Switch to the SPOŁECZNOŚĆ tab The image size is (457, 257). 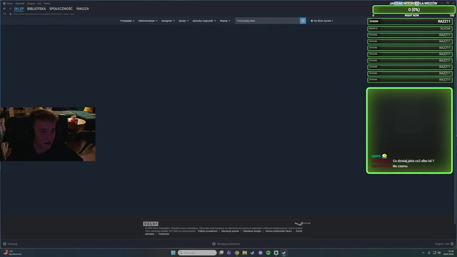coord(61,9)
